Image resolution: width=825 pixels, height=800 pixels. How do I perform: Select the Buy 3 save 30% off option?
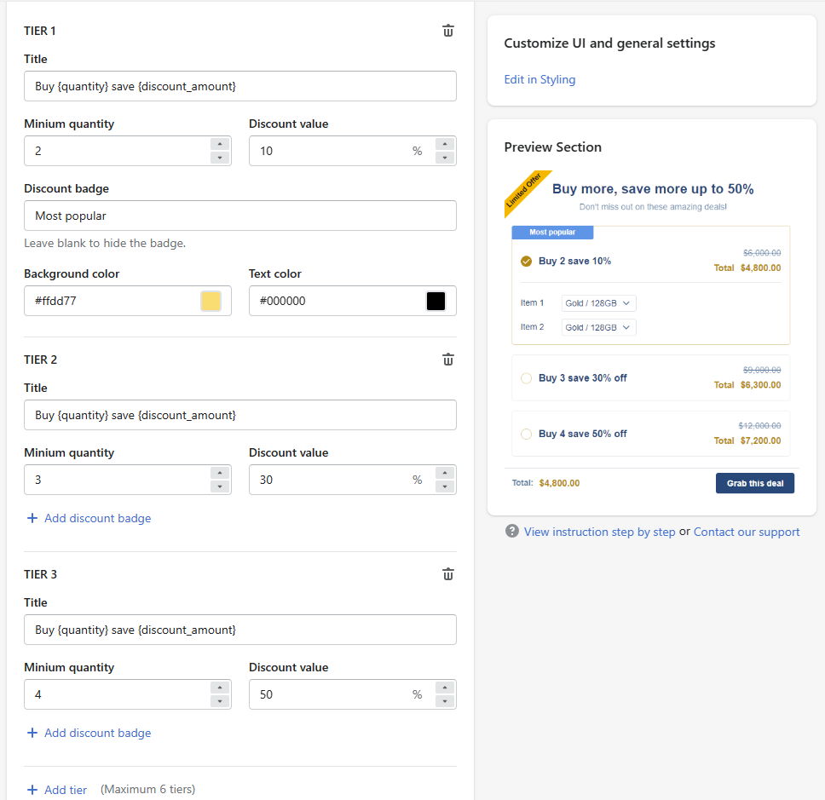click(x=526, y=378)
